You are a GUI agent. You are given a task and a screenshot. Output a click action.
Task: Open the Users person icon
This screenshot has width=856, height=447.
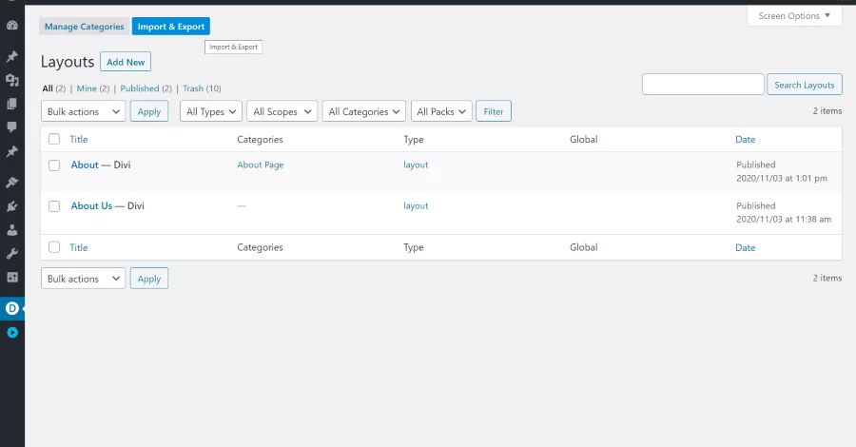pos(12,230)
